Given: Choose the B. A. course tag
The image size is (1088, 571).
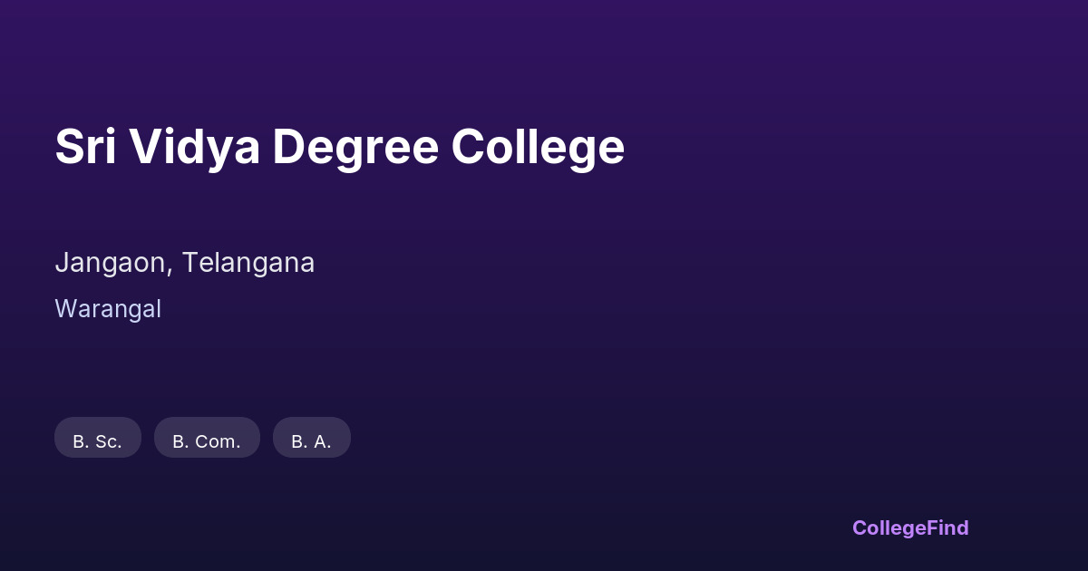Looking at the screenshot, I should tap(311, 439).
